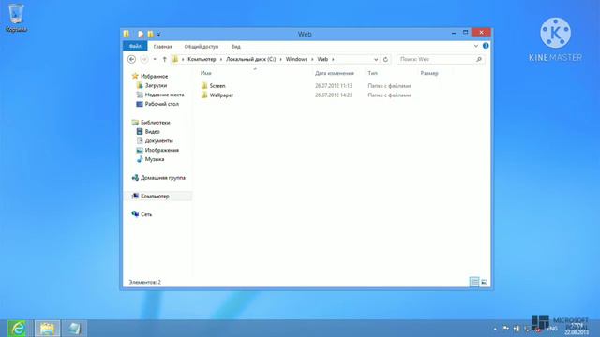Viewport: 600px width, 337px height.
Task: Switch to details view in the status bar
Action: (474, 282)
